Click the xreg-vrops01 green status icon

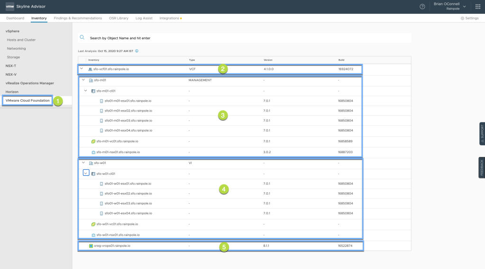point(91,246)
